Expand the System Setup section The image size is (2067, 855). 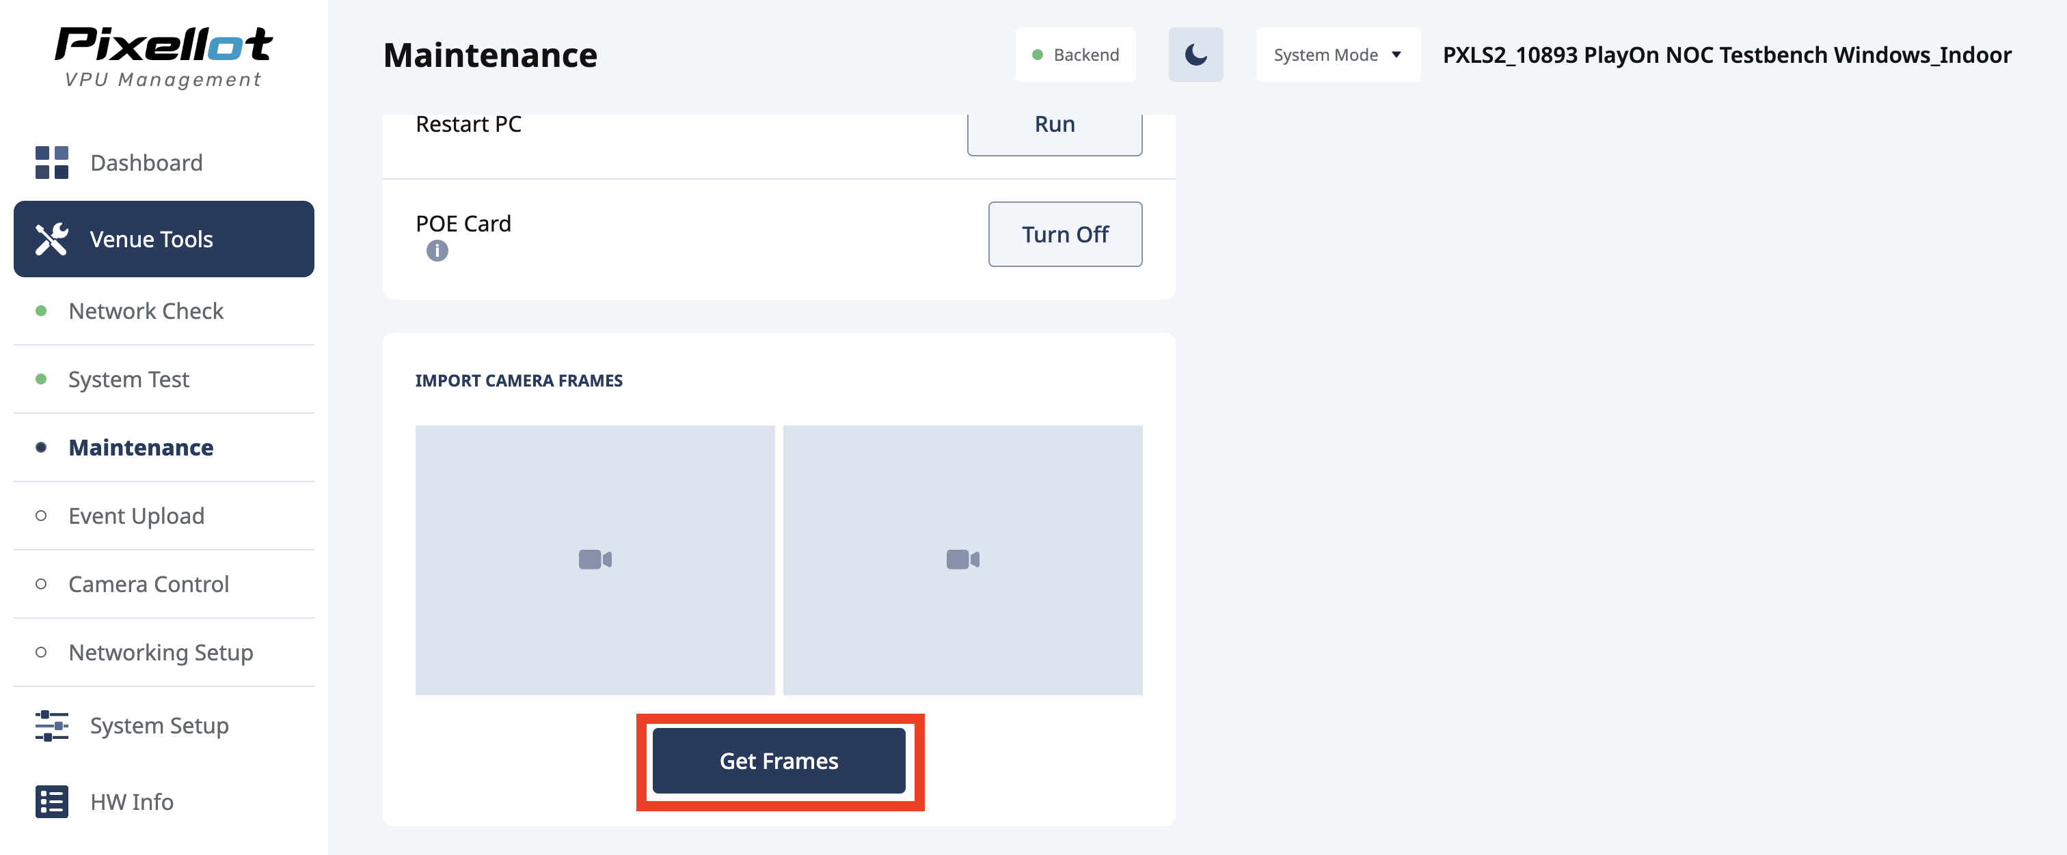[x=159, y=725]
